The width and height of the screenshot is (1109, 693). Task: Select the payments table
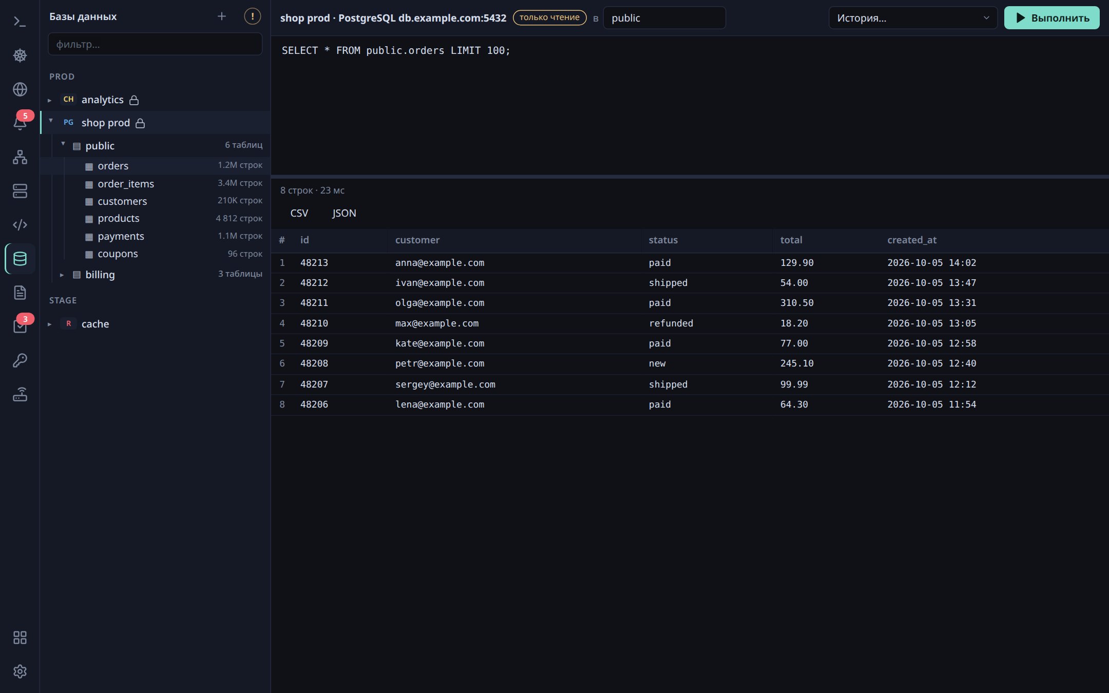click(155, 236)
